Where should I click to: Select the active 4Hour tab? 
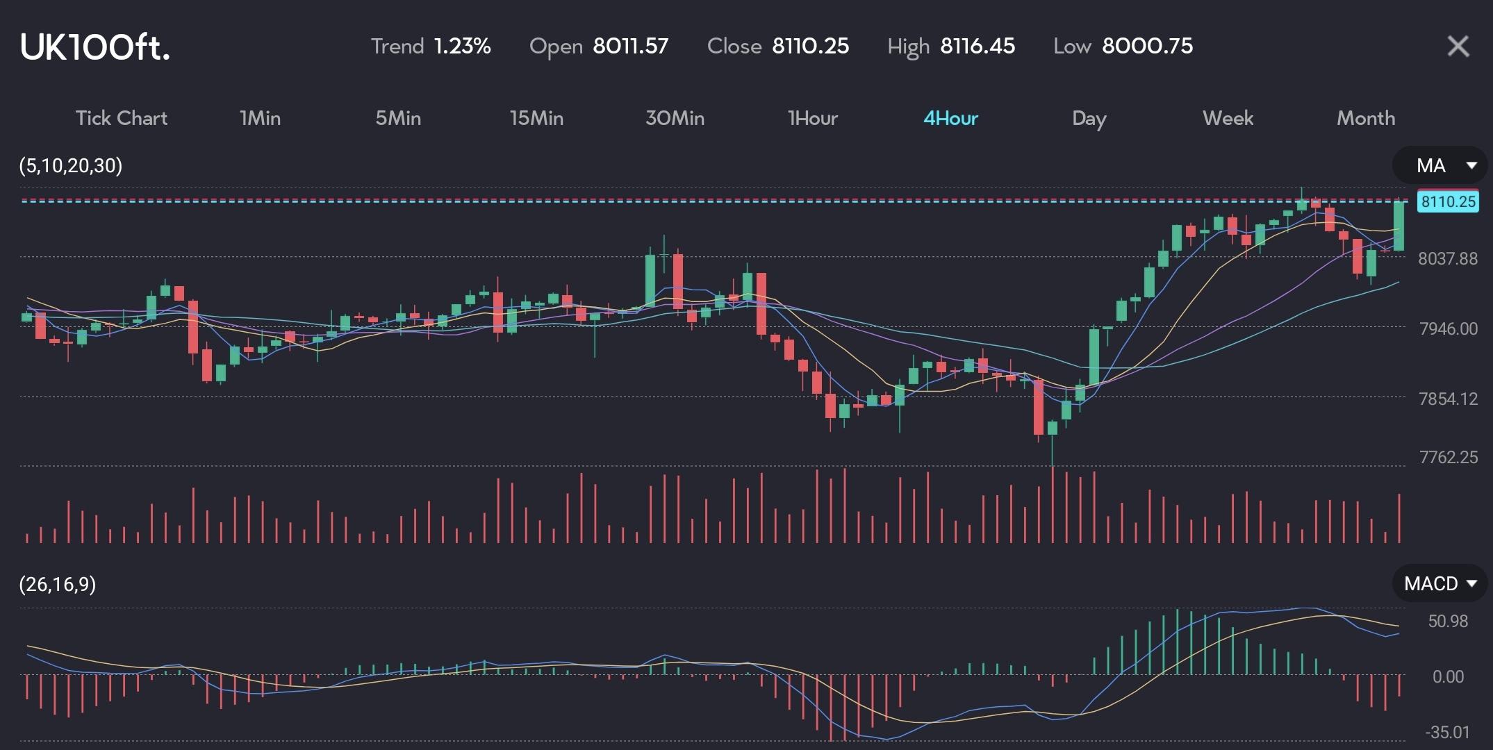point(950,118)
